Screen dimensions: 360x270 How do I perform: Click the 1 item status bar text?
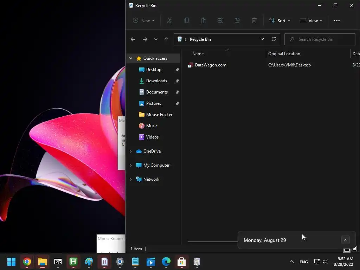pos(136,249)
